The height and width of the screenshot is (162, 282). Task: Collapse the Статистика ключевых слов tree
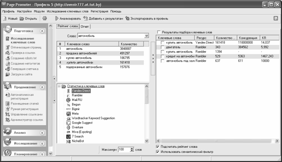(x=59, y=86)
